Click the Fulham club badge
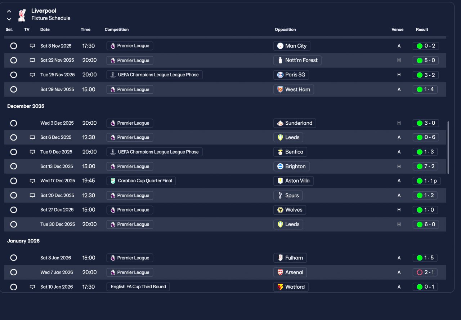 (280, 258)
